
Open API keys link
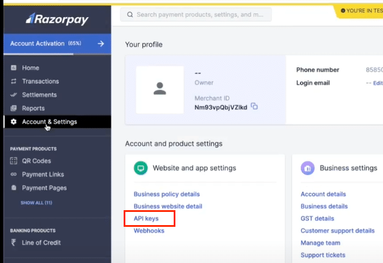146,218
